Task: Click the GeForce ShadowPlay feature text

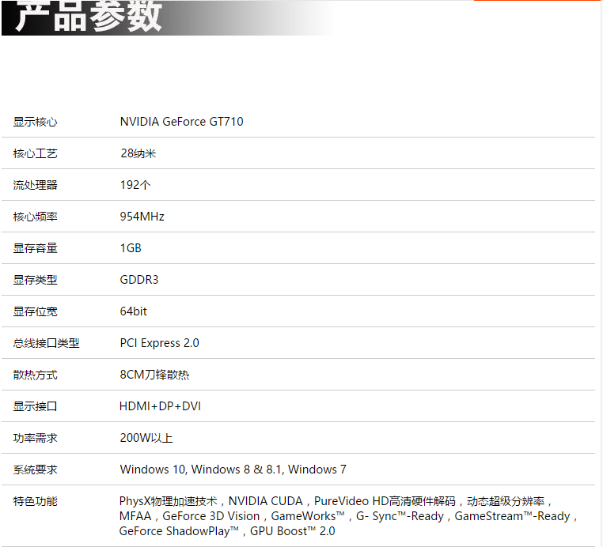Action: [179, 531]
